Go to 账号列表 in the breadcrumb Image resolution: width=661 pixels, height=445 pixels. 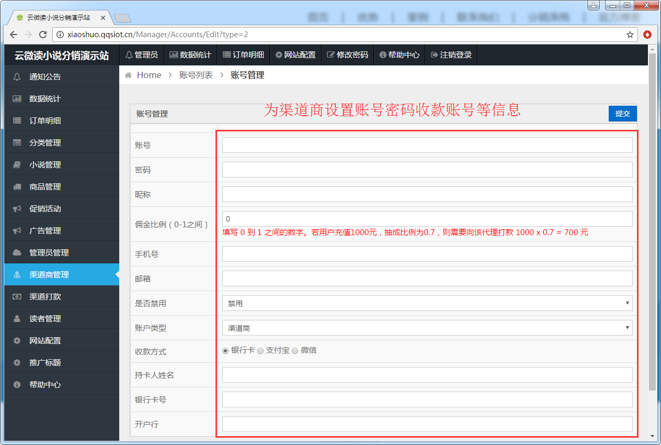point(196,75)
